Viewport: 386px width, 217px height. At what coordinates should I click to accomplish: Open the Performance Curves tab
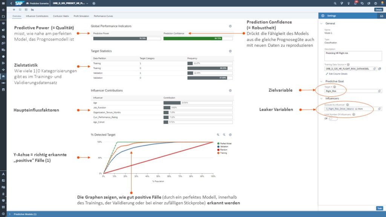click(x=103, y=16)
